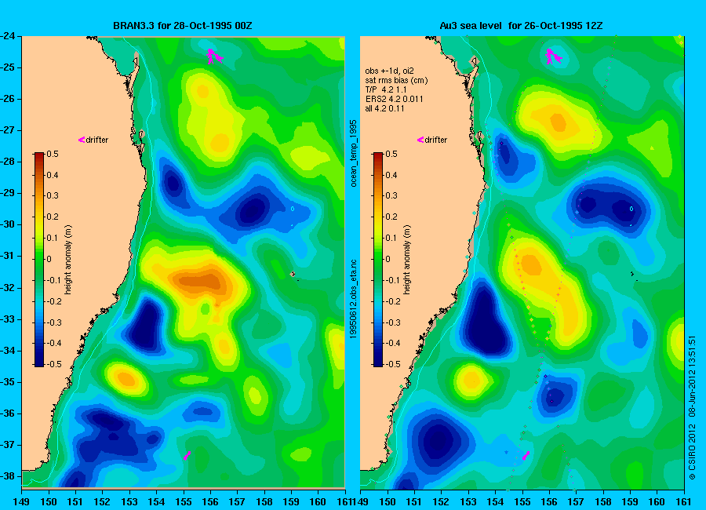This screenshot has width=706, height=510.
Task: Click longitude label 157 under Au3 map
Action: pos(576,502)
